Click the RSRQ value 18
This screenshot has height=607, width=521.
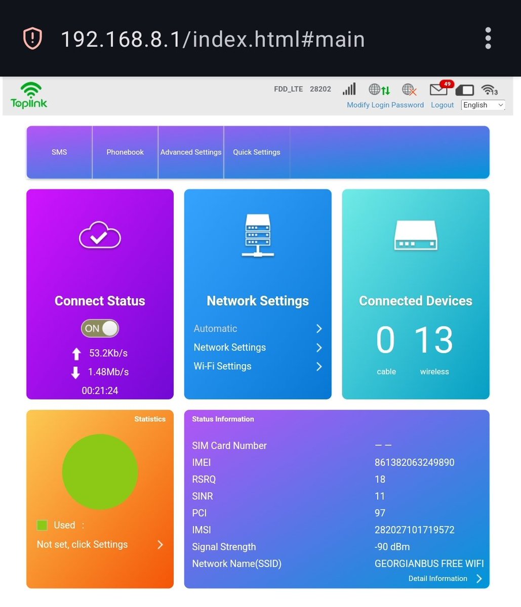[380, 479]
